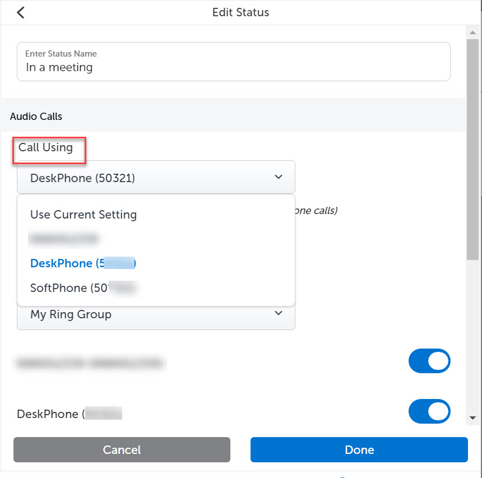Choose the blurred option below Use Current Setting
Screen dimensions: 482x478
pos(63,239)
